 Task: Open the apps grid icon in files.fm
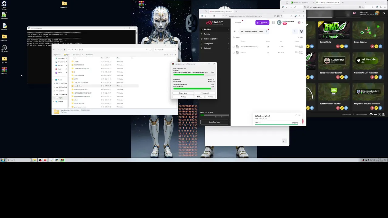(x=273, y=23)
